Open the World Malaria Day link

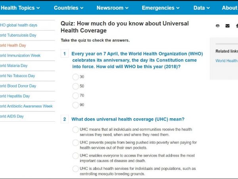tap(14, 66)
